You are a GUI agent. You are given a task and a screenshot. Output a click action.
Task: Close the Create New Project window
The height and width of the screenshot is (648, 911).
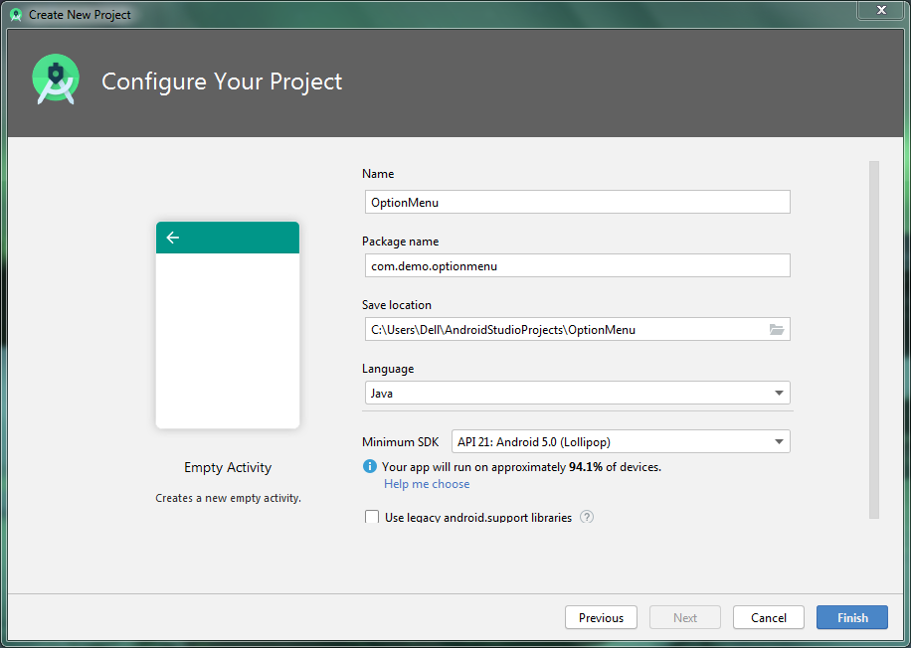coord(880,10)
